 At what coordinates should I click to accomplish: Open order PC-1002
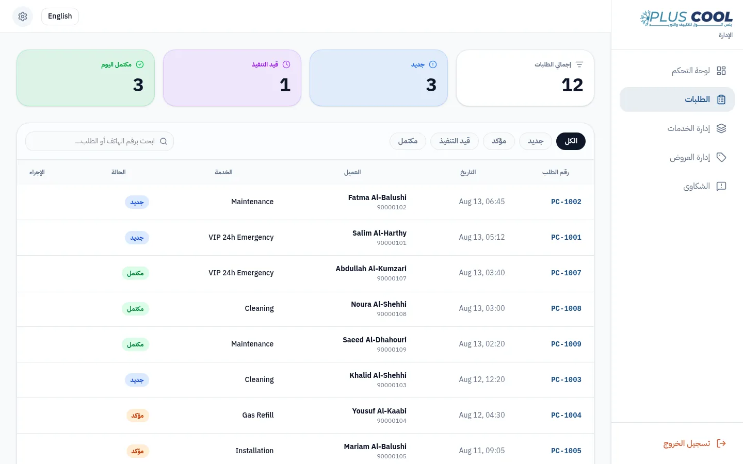pos(566,202)
